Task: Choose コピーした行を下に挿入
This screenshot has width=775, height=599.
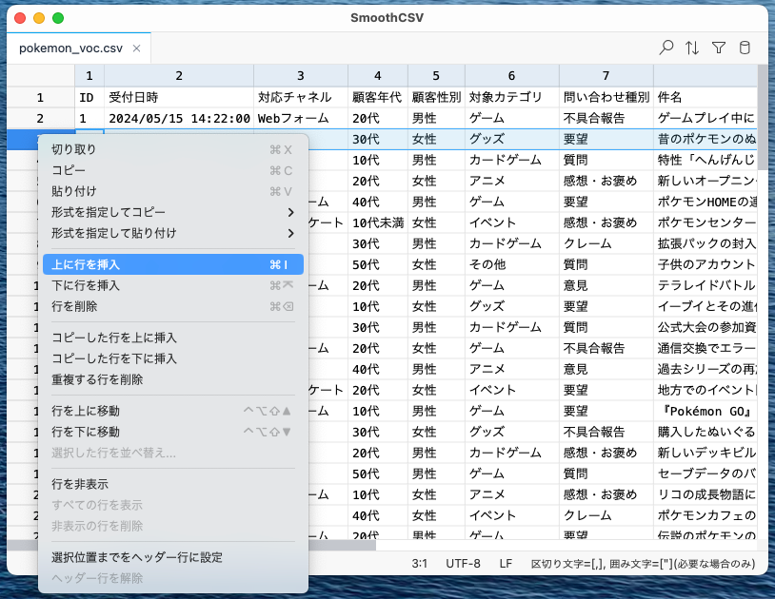Action: pyautogui.click(x=171, y=358)
